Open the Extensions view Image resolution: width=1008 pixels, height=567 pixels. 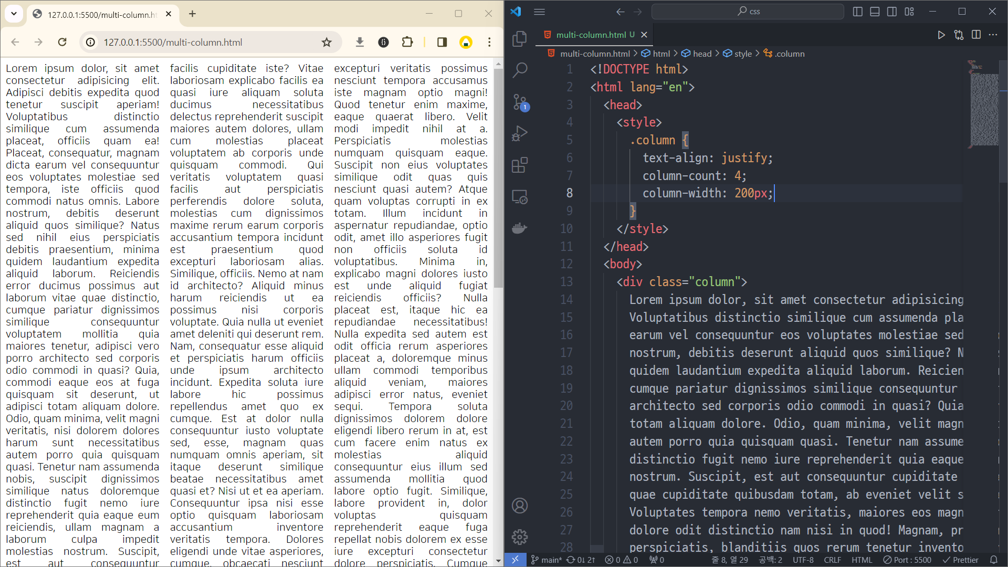[519, 165]
